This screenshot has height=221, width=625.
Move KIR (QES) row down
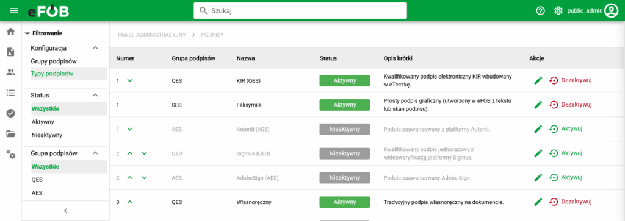(129, 81)
